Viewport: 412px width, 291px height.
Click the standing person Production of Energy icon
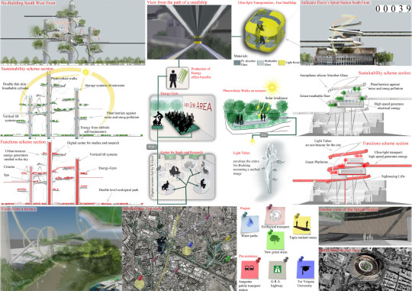pyautogui.click(x=173, y=78)
